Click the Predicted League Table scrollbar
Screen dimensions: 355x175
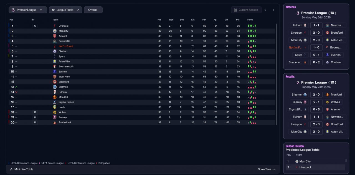click(x=346, y=160)
